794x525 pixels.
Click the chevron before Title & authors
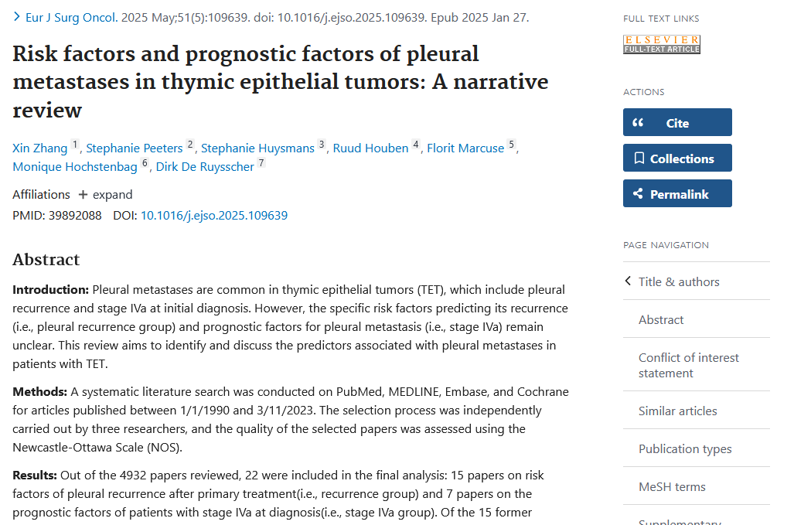click(628, 281)
